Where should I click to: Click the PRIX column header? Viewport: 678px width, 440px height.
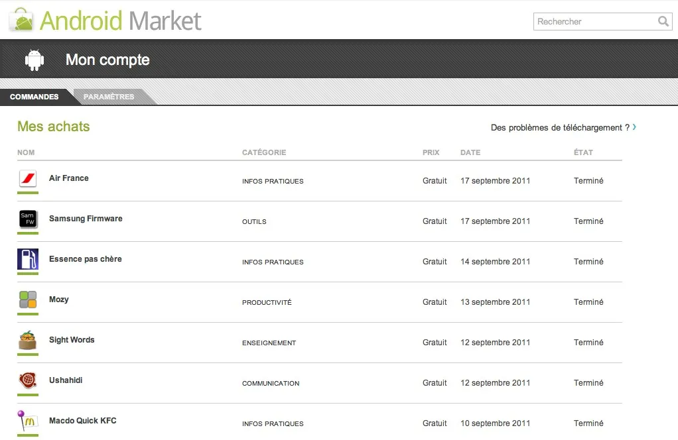[431, 152]
